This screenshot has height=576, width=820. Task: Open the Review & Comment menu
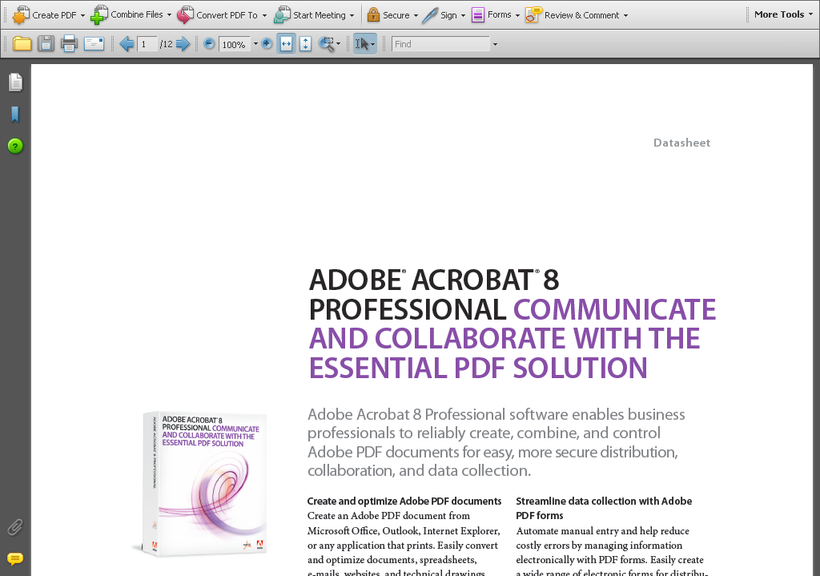click(x=577, y=15)
